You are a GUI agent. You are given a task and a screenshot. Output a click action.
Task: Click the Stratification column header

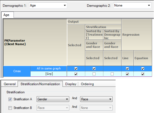coord(103,27)
